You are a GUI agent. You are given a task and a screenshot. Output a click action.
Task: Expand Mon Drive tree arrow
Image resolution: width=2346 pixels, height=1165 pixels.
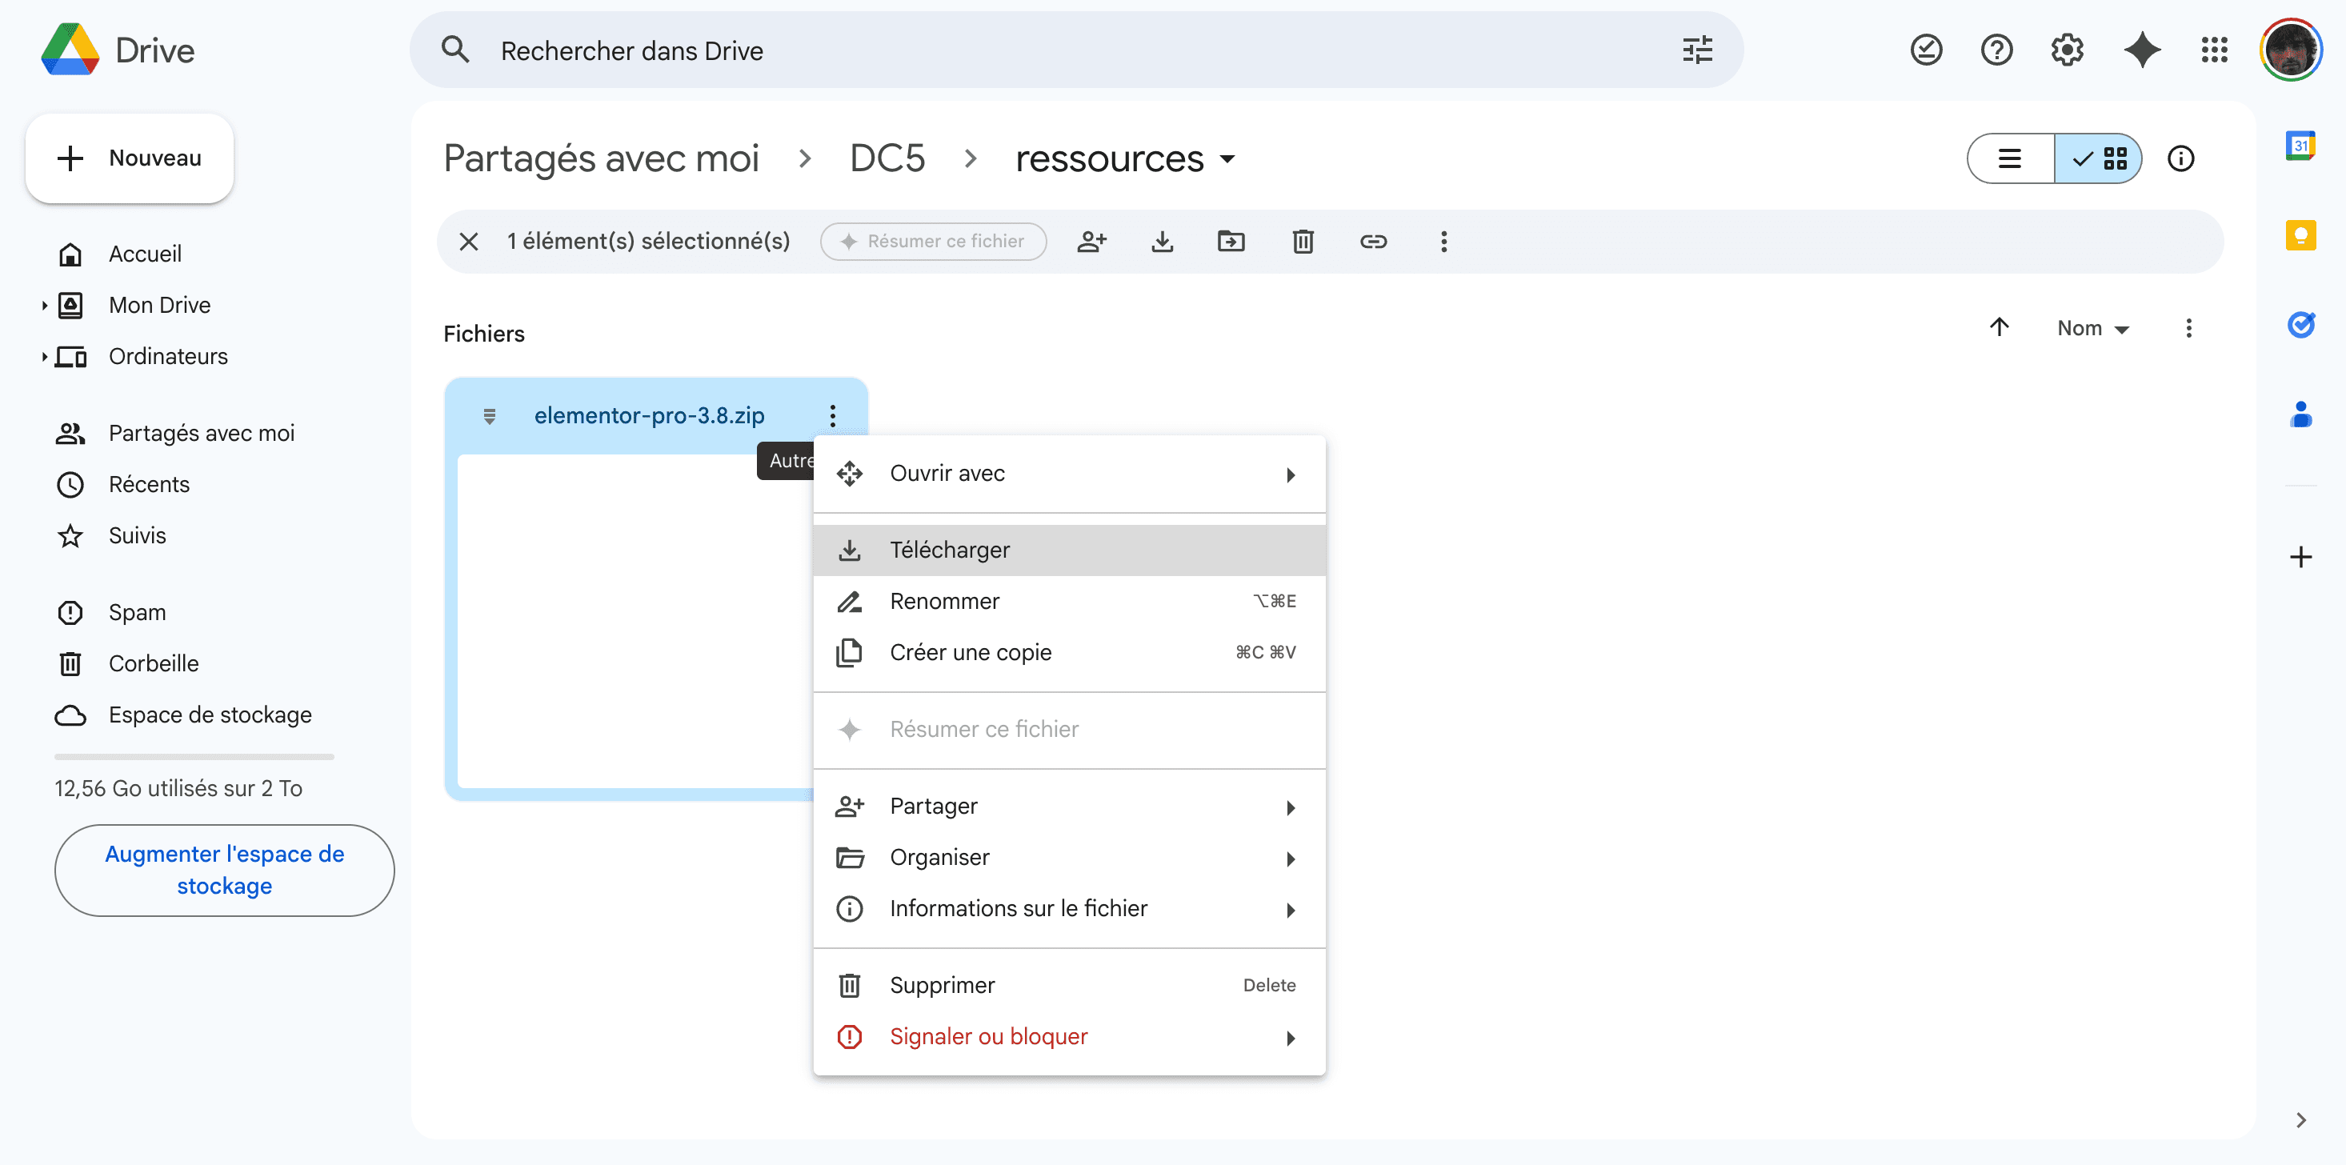click(x=44, y=305)
